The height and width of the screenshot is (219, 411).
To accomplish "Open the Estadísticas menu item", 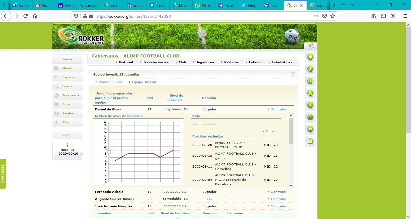I will click(282, 62).
